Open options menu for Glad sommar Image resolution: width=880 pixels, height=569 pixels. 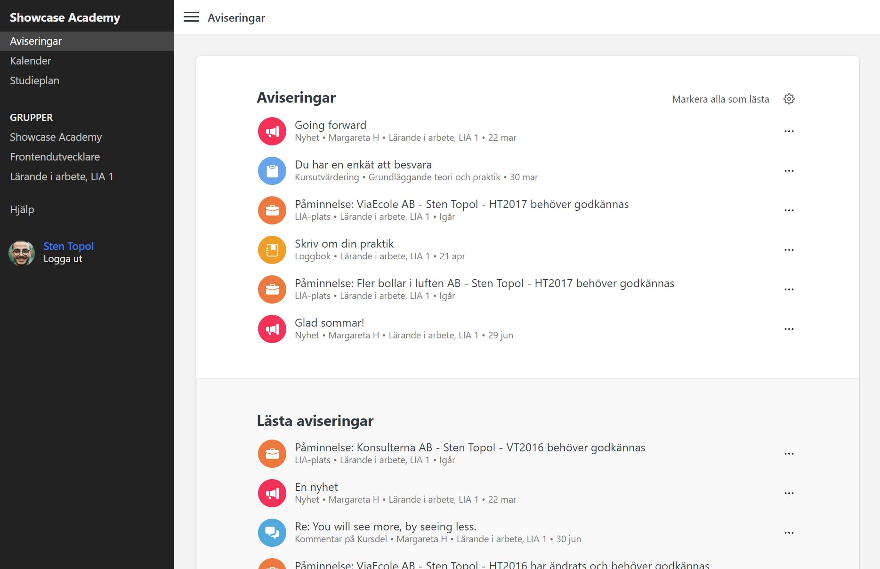pos(789,329)
